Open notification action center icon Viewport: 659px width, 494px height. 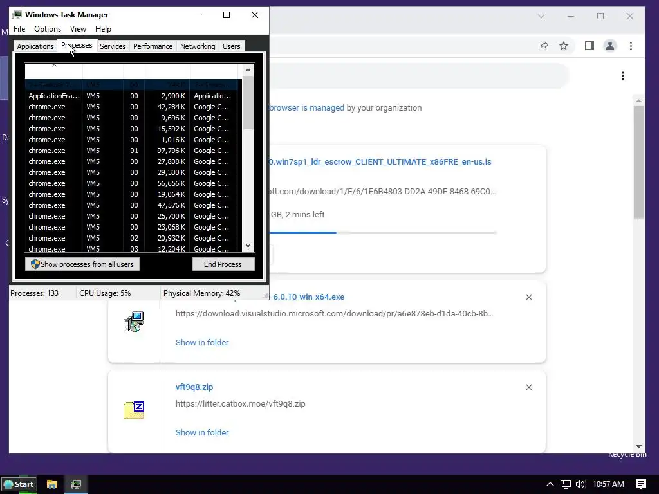pyautogui.click(x=641, y=484)
